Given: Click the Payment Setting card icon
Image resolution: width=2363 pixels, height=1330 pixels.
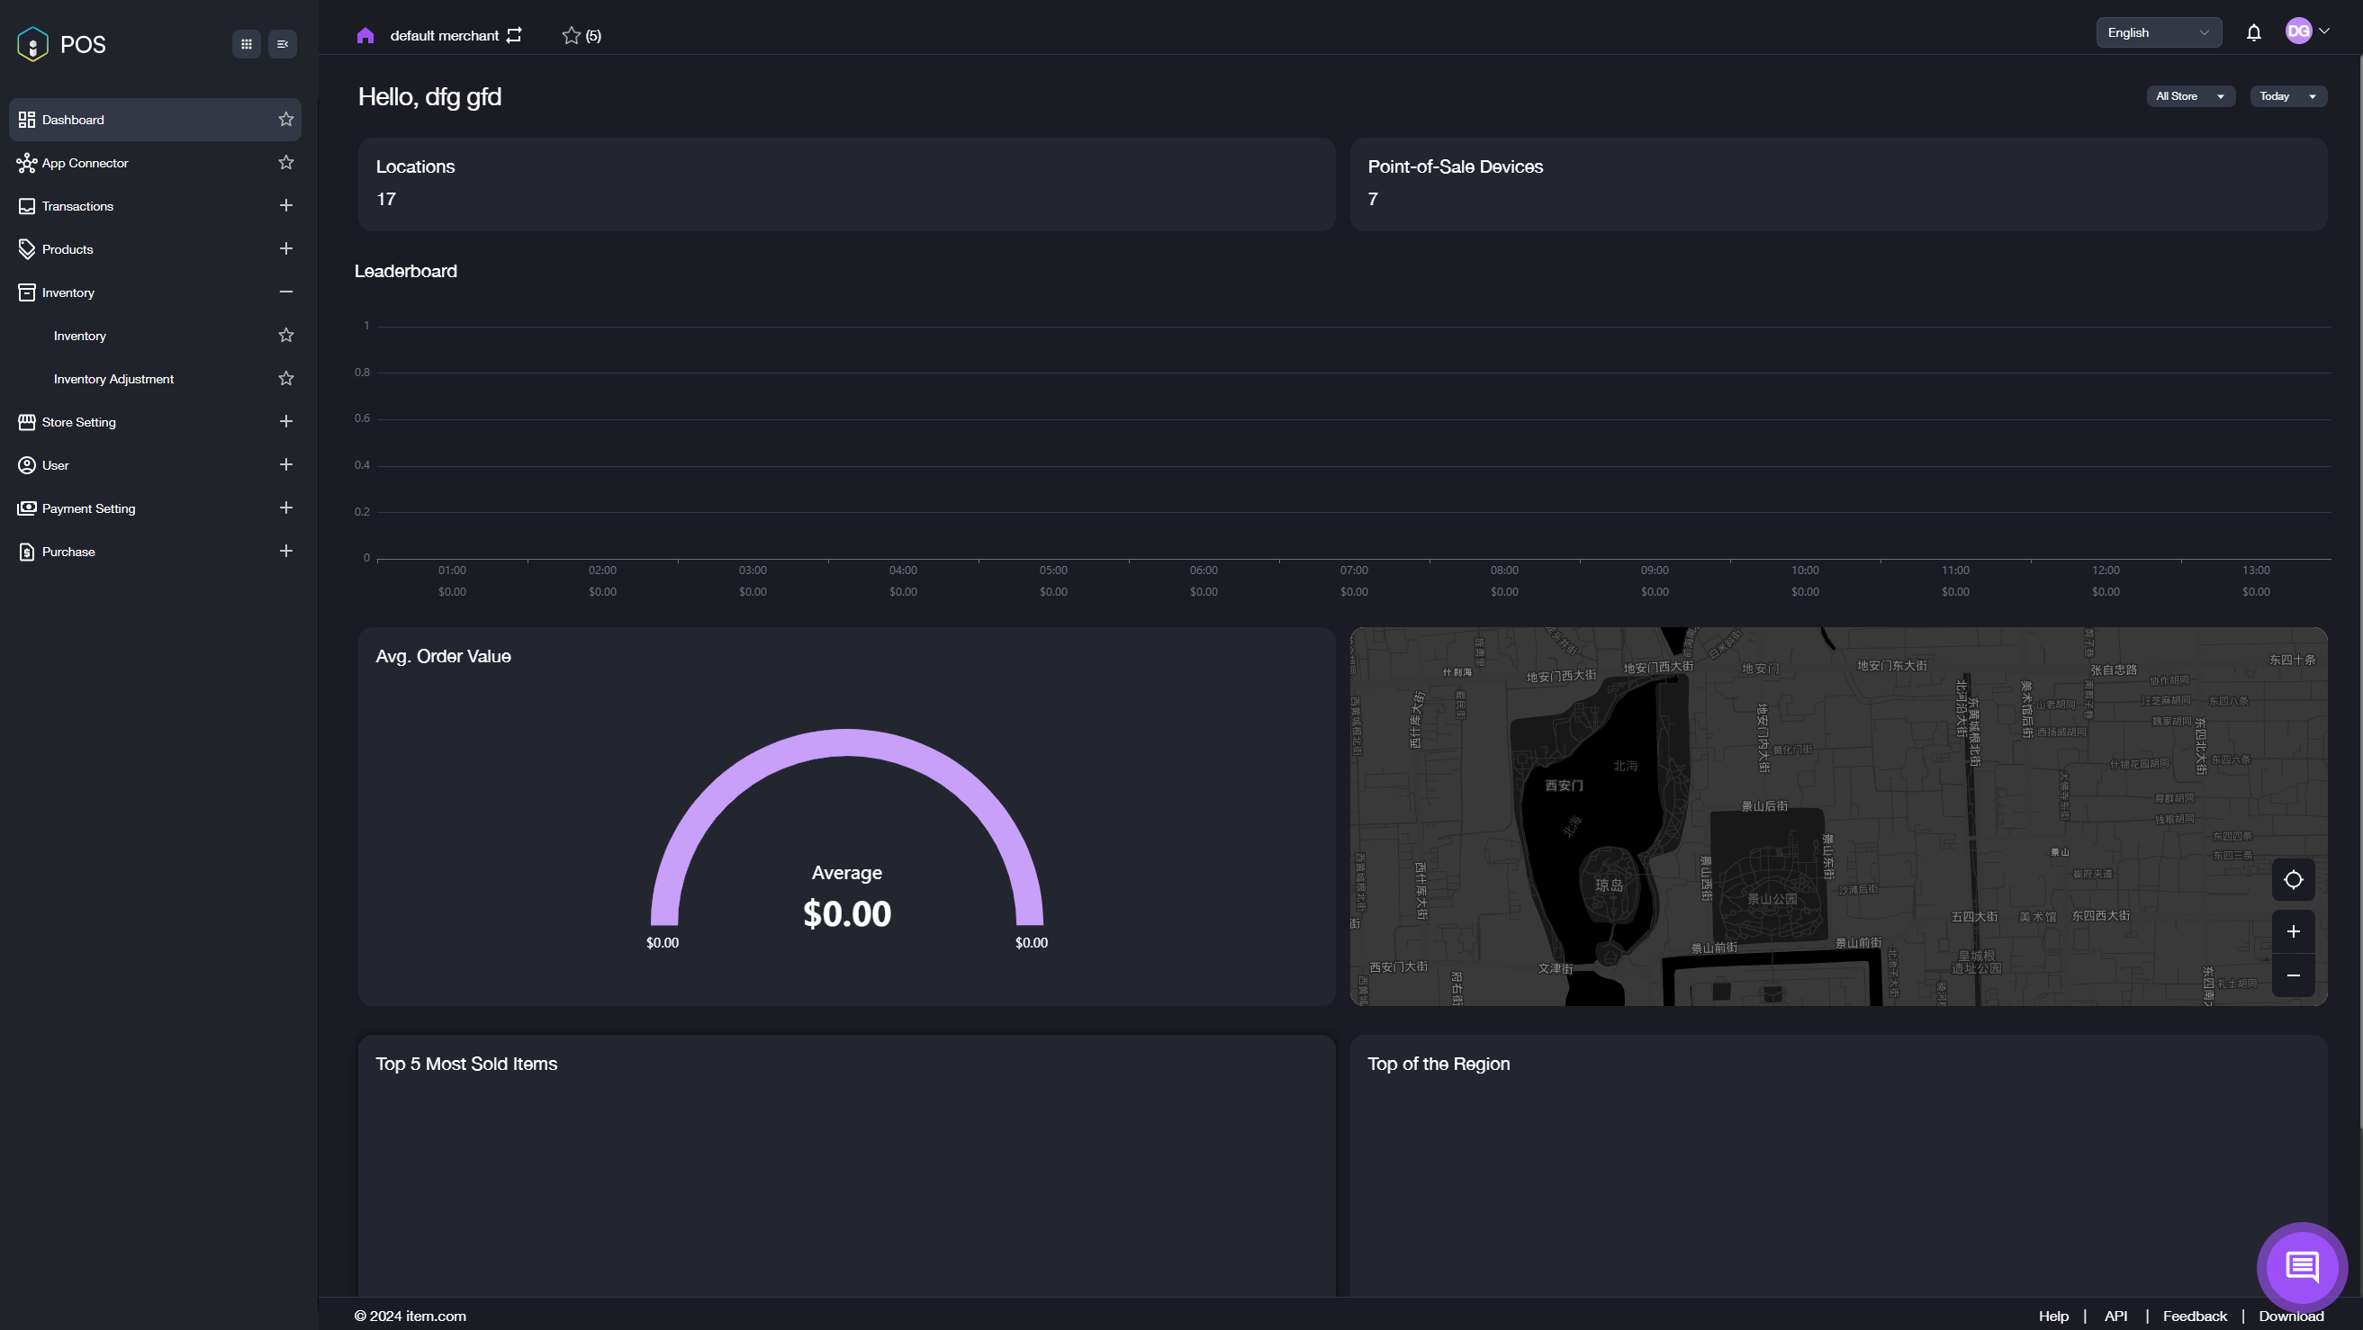Looking at the screenshot, I should (x=26, y=508).
